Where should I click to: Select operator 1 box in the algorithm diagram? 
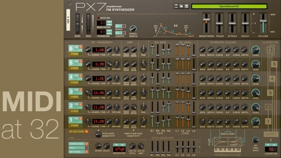268,121
